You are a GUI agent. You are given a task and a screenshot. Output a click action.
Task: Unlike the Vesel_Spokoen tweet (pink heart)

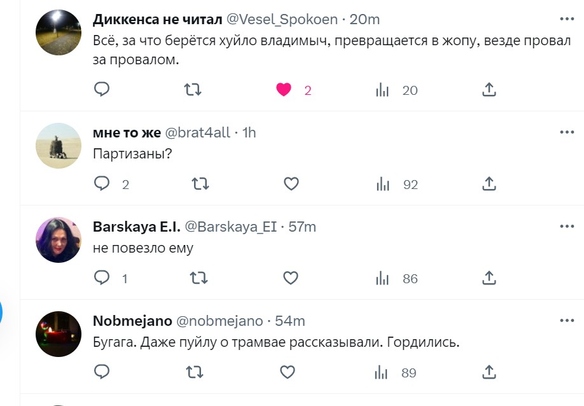pyautogui.click(x=284, y=90)
